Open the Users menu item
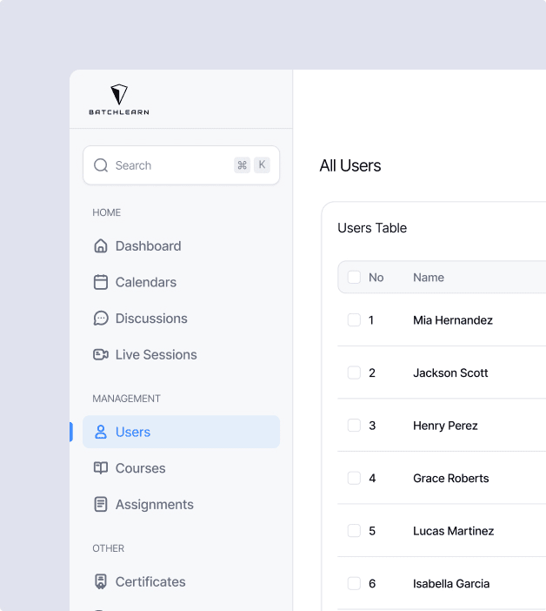This screenshot has width=546, height=611. point(133,432)
